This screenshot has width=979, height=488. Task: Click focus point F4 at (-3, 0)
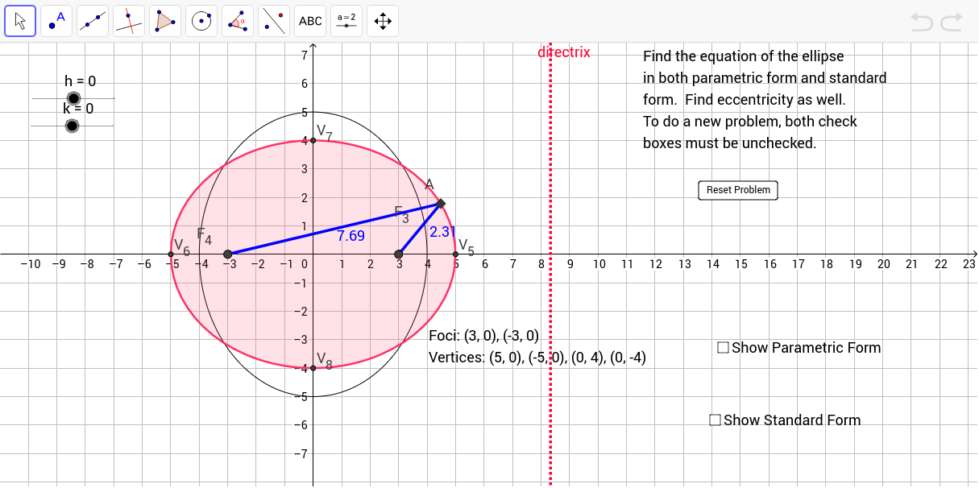227,254
